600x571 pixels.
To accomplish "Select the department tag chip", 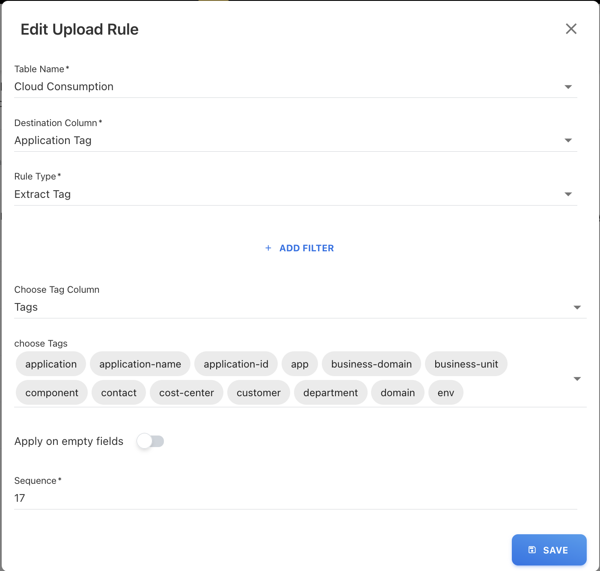I will click(x=330, y=393).
